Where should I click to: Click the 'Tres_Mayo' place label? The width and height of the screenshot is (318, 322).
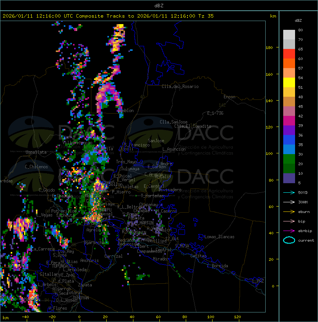[126, 162]
